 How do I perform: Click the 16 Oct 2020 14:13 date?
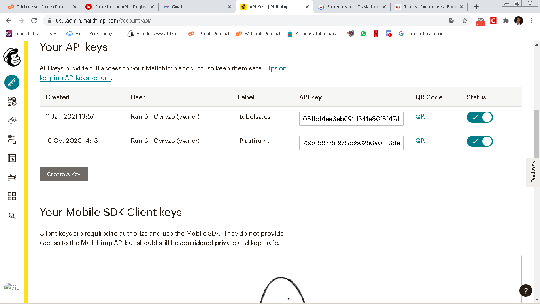tap(72, 141)
